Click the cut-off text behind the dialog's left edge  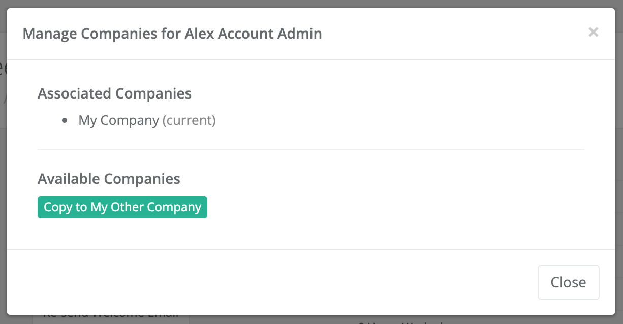pyautogui.click(x=3, y=81)
